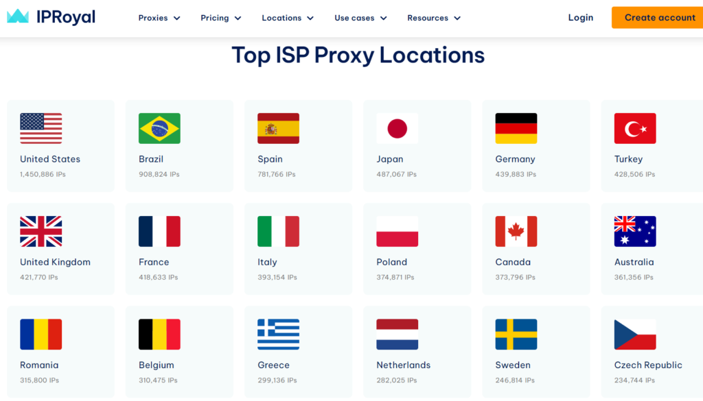Click the Login link

[581, 17]
